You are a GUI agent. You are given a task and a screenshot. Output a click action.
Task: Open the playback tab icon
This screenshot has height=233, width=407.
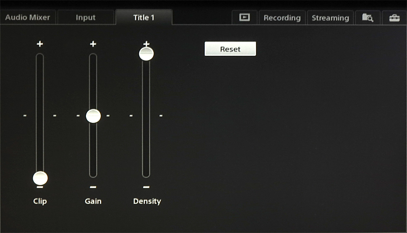tap(244, 18)
